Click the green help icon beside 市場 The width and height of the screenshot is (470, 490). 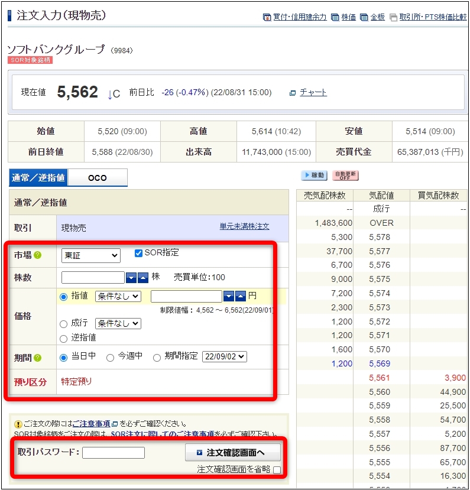(38, 255)
